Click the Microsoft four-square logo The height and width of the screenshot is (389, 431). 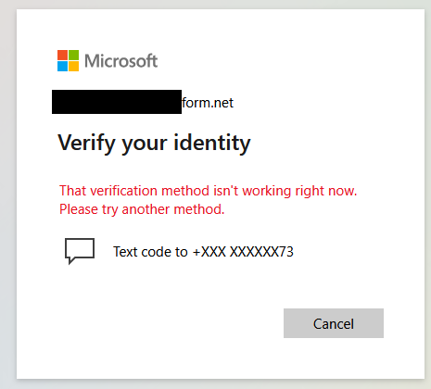[x=68, y=61]
